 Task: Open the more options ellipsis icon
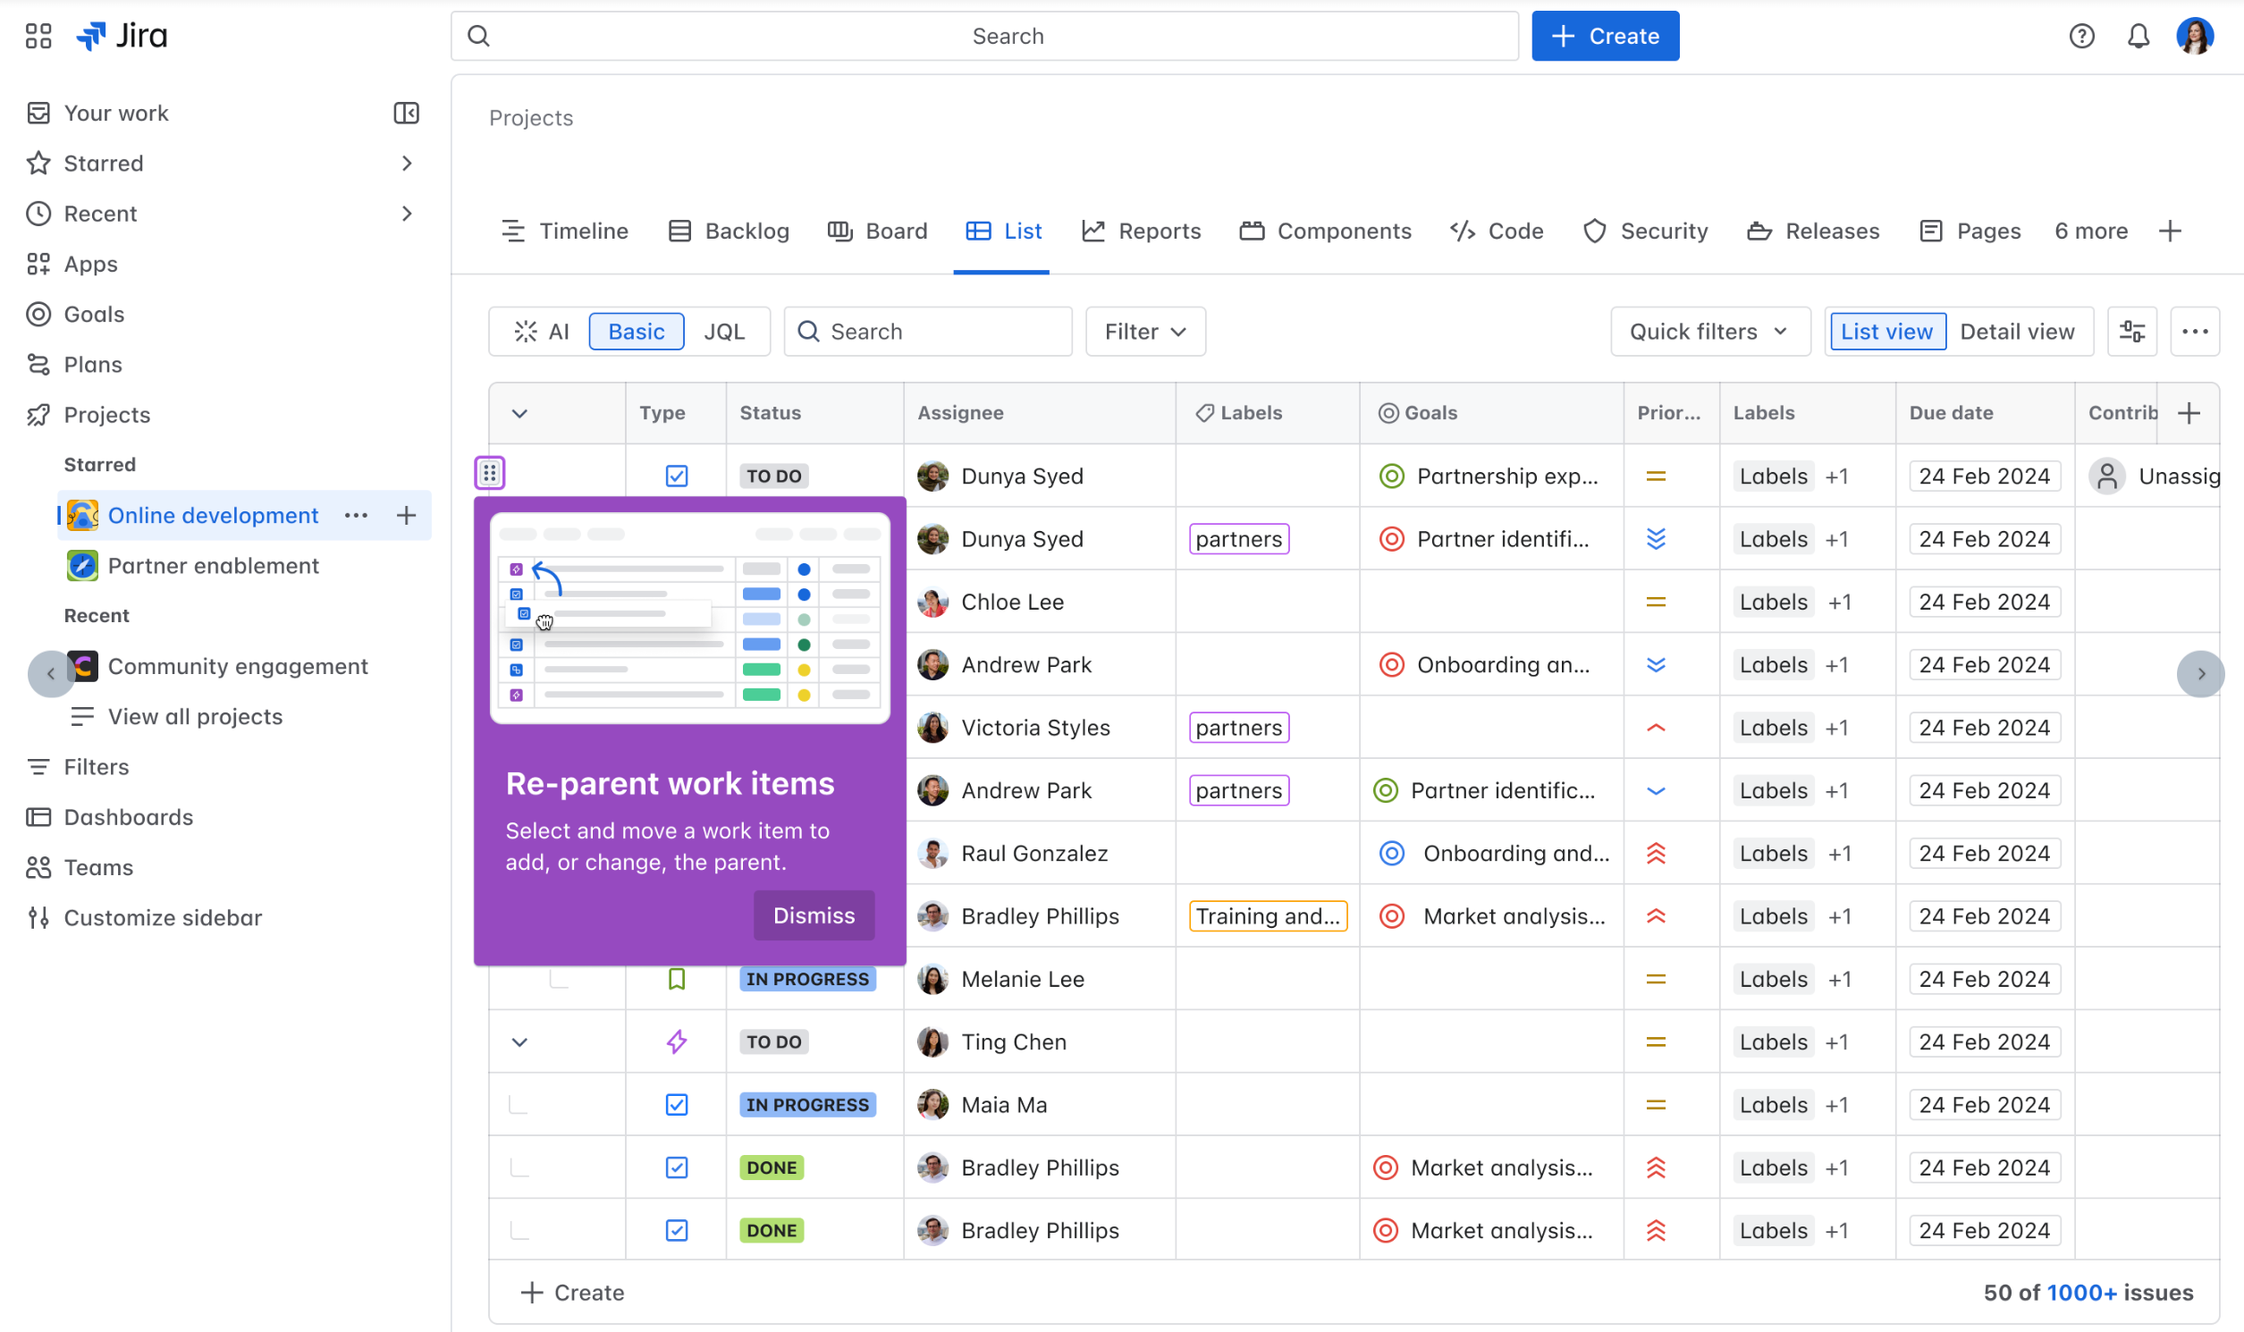click(2195, 331)
